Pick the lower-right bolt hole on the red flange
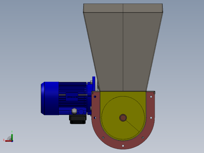 [143, 138]
